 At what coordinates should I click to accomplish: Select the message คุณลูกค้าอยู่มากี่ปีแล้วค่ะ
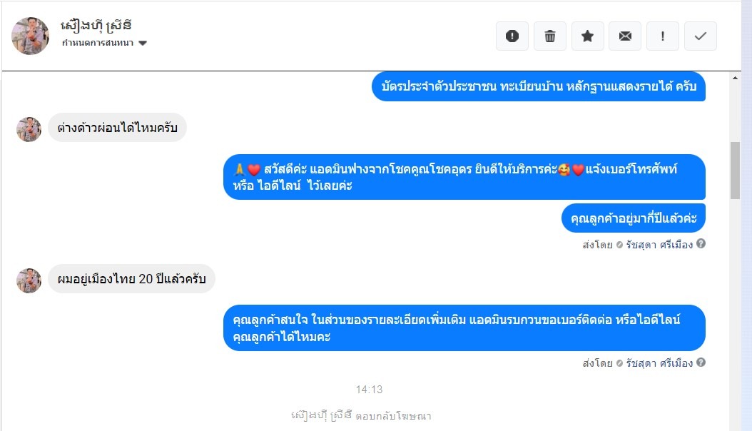(x=633, y=218)
